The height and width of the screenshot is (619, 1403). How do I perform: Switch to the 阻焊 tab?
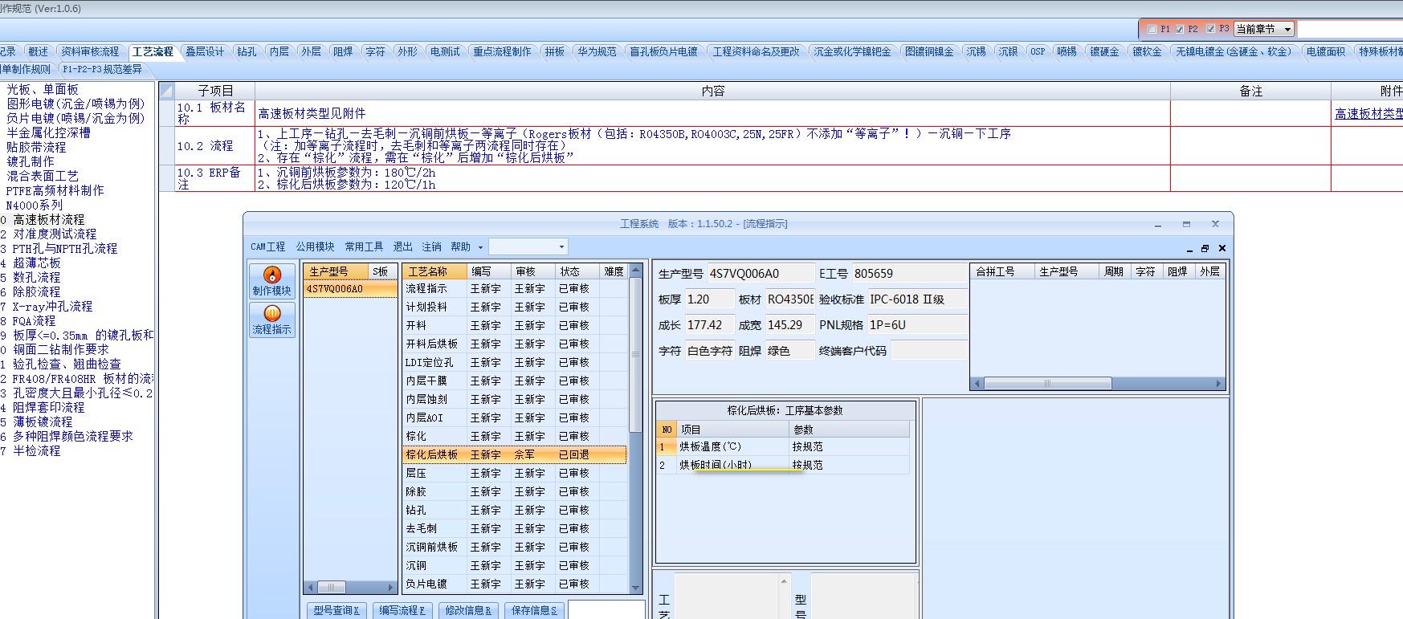tap(343, 51)
